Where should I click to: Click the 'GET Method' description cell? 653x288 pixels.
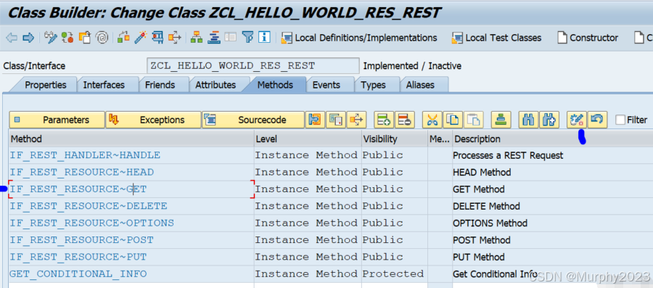[x=553, y=189]
